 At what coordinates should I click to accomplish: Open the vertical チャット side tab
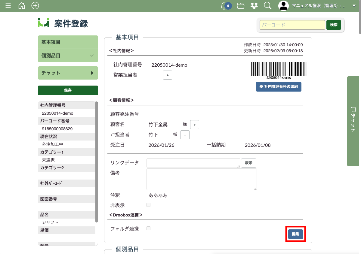[353, 121]
